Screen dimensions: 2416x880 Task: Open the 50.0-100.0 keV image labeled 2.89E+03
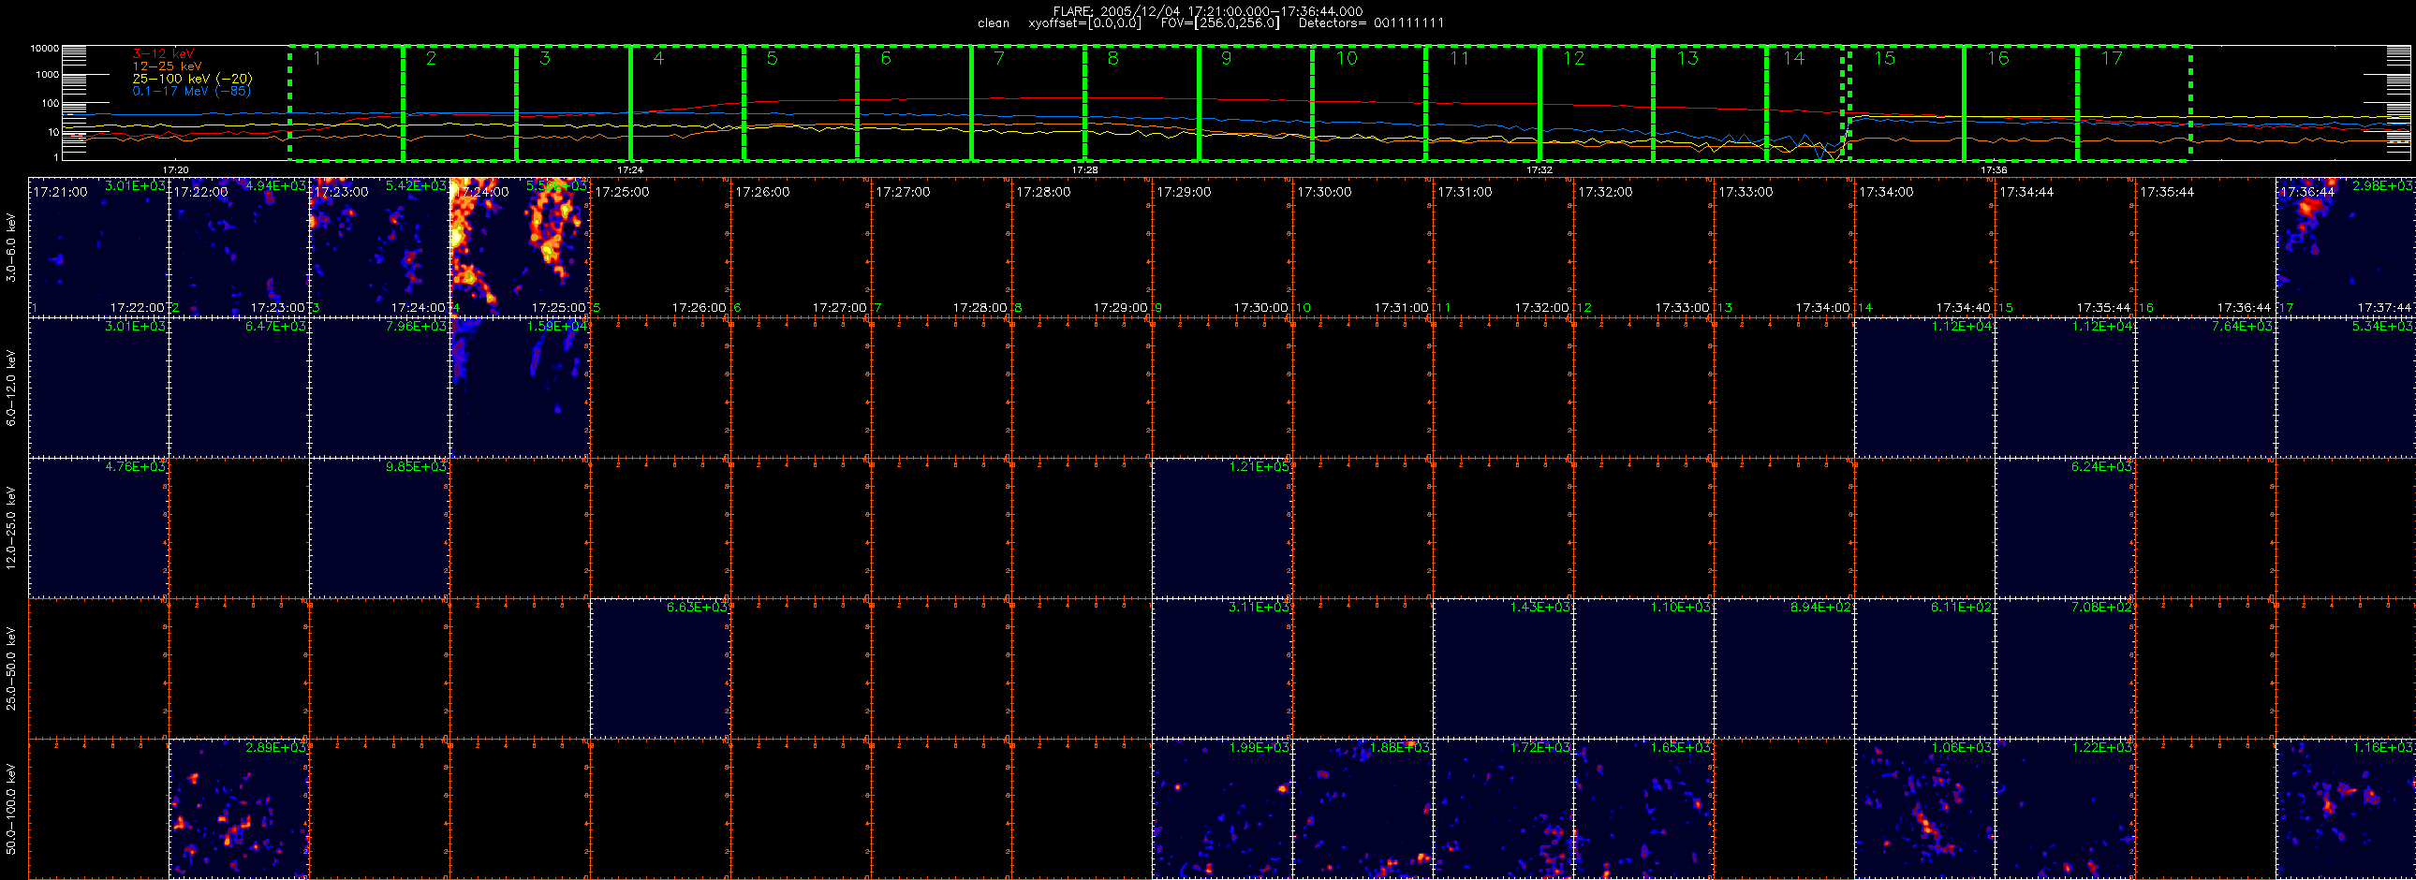click(239, 809)
